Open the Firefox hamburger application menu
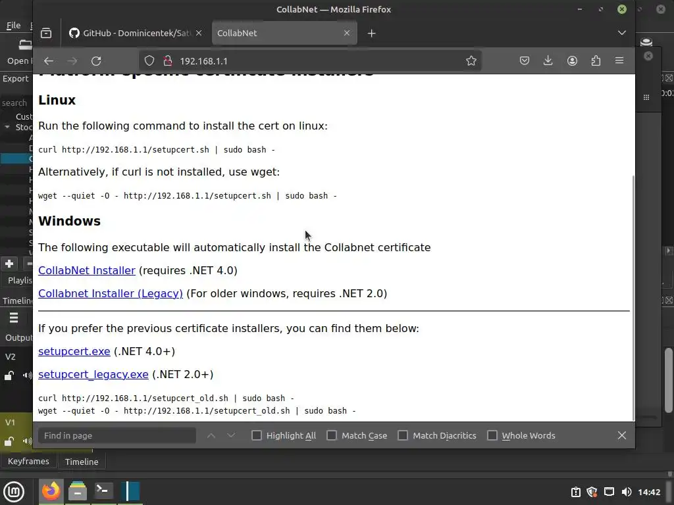Viewport: 674px width, 505px height. [x=619, y=61]
